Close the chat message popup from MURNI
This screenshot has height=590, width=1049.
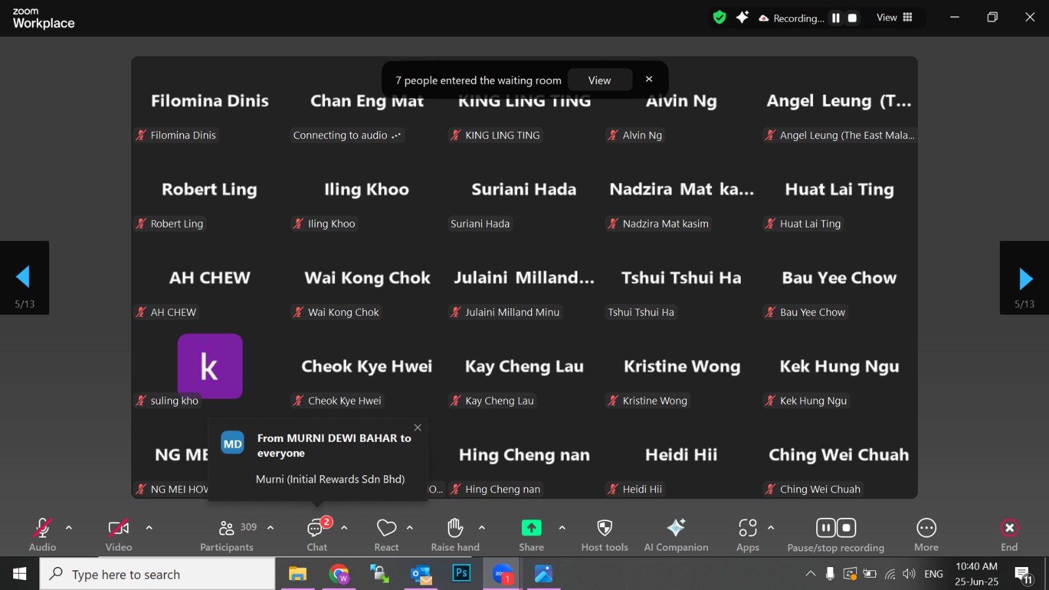(418, 427)
